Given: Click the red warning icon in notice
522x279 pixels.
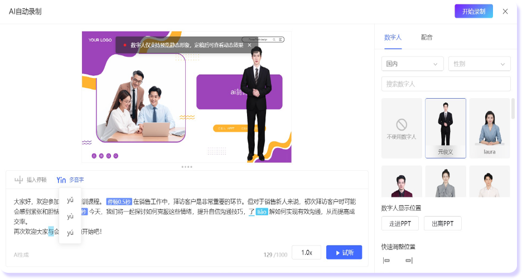Looking at the screenshot, I should (125, 45).
